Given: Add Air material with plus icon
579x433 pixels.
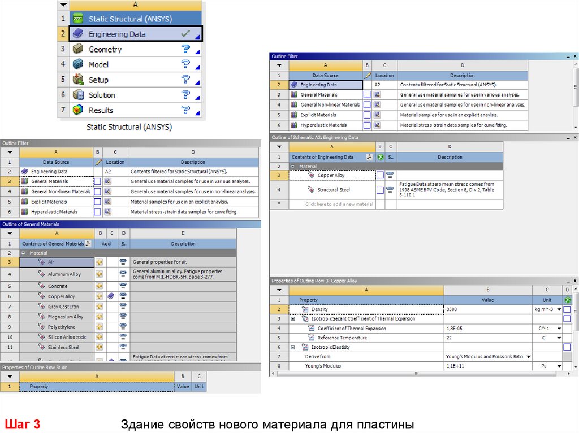Looking at the screenshot, I should (100, 263).
